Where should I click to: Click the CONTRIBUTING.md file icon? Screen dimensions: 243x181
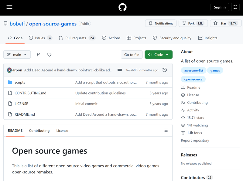click(x=10, y=93)
